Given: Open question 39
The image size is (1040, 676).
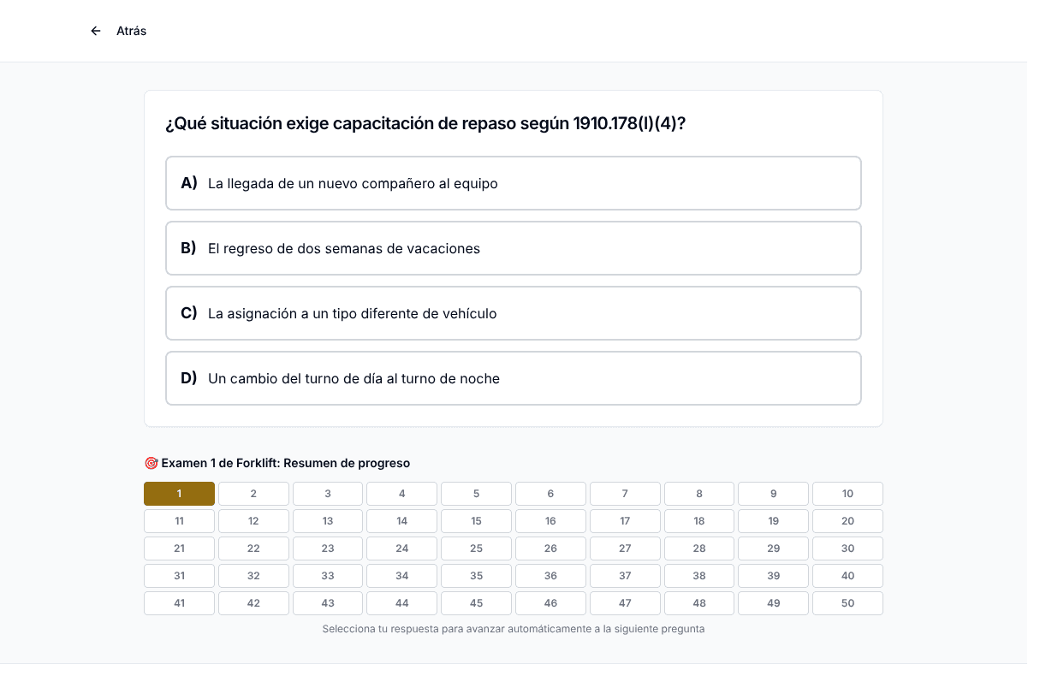Looking at the screenshot, I should [x=774, y=576].
